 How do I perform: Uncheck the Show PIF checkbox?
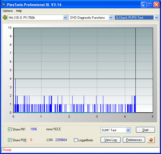tap(10, 129)
